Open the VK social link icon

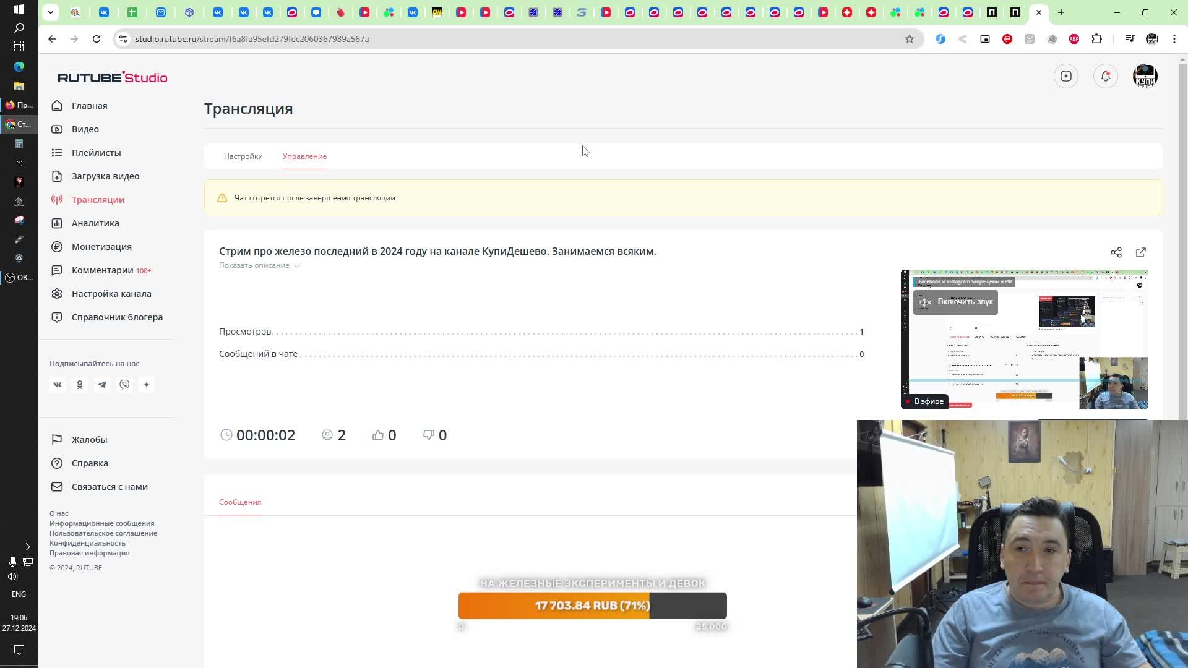pos(58,385)
